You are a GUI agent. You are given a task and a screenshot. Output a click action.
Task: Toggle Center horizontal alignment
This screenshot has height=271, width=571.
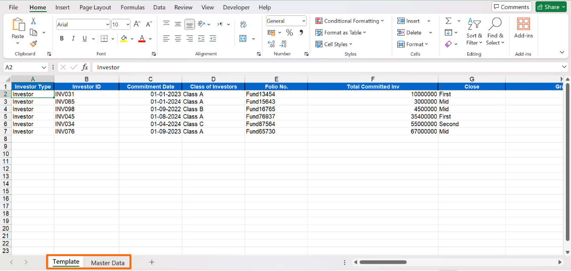[178, 39]
